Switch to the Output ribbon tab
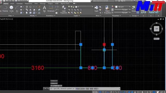 [50, 3]
